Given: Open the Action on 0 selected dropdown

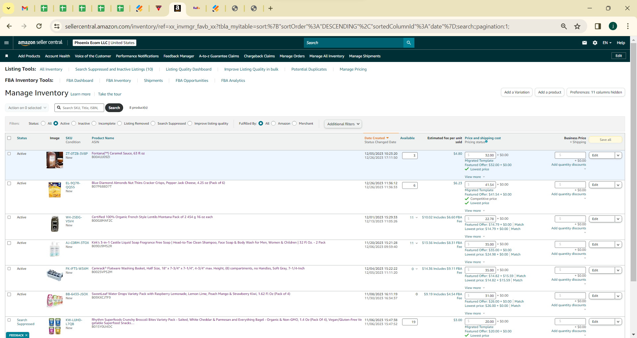Looking at the screenshot, I should [27, 108].
